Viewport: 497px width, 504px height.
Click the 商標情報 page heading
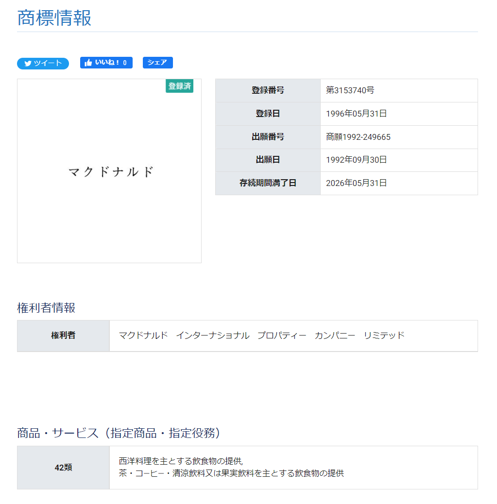(54, 17)
